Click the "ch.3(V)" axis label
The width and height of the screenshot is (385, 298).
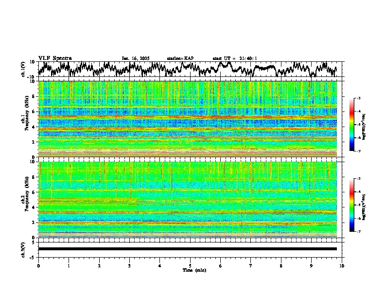coord(23,250)
